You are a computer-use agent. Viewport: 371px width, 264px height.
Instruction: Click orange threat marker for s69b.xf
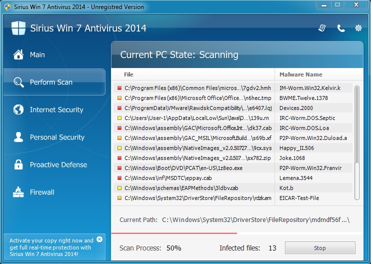pos(119,138)
